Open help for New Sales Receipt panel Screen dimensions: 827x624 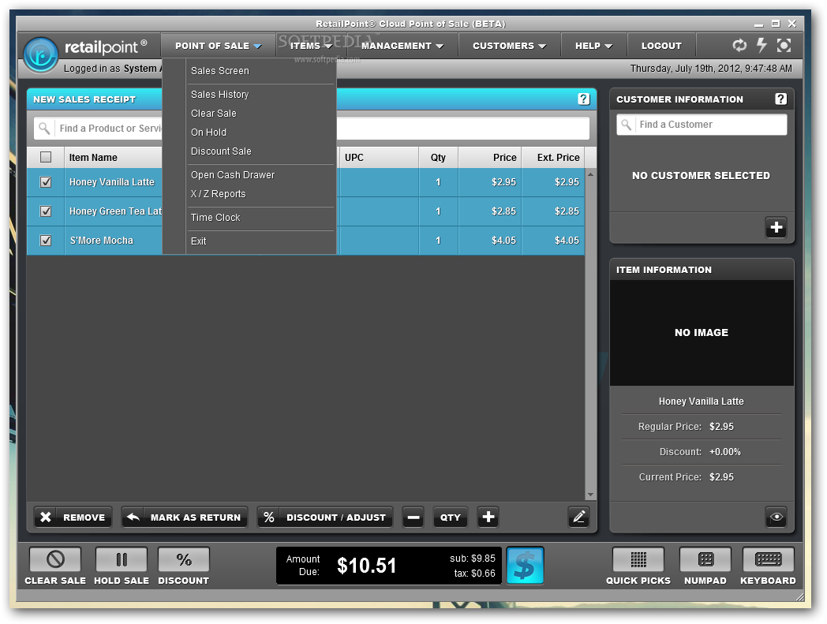pos(583,99)
